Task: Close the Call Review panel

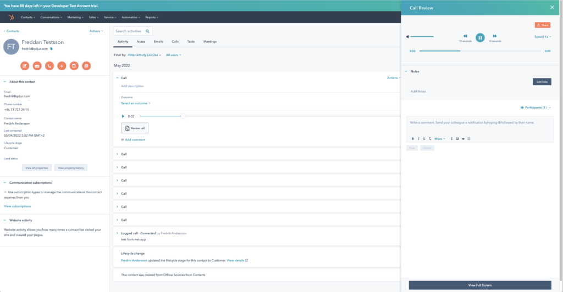Action: (x=552, y=8)
